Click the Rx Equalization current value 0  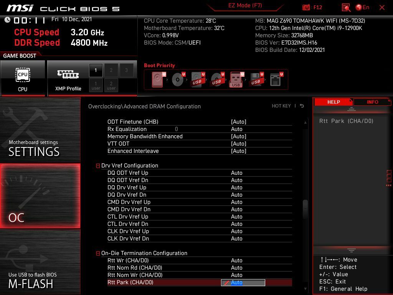[177, 129]
